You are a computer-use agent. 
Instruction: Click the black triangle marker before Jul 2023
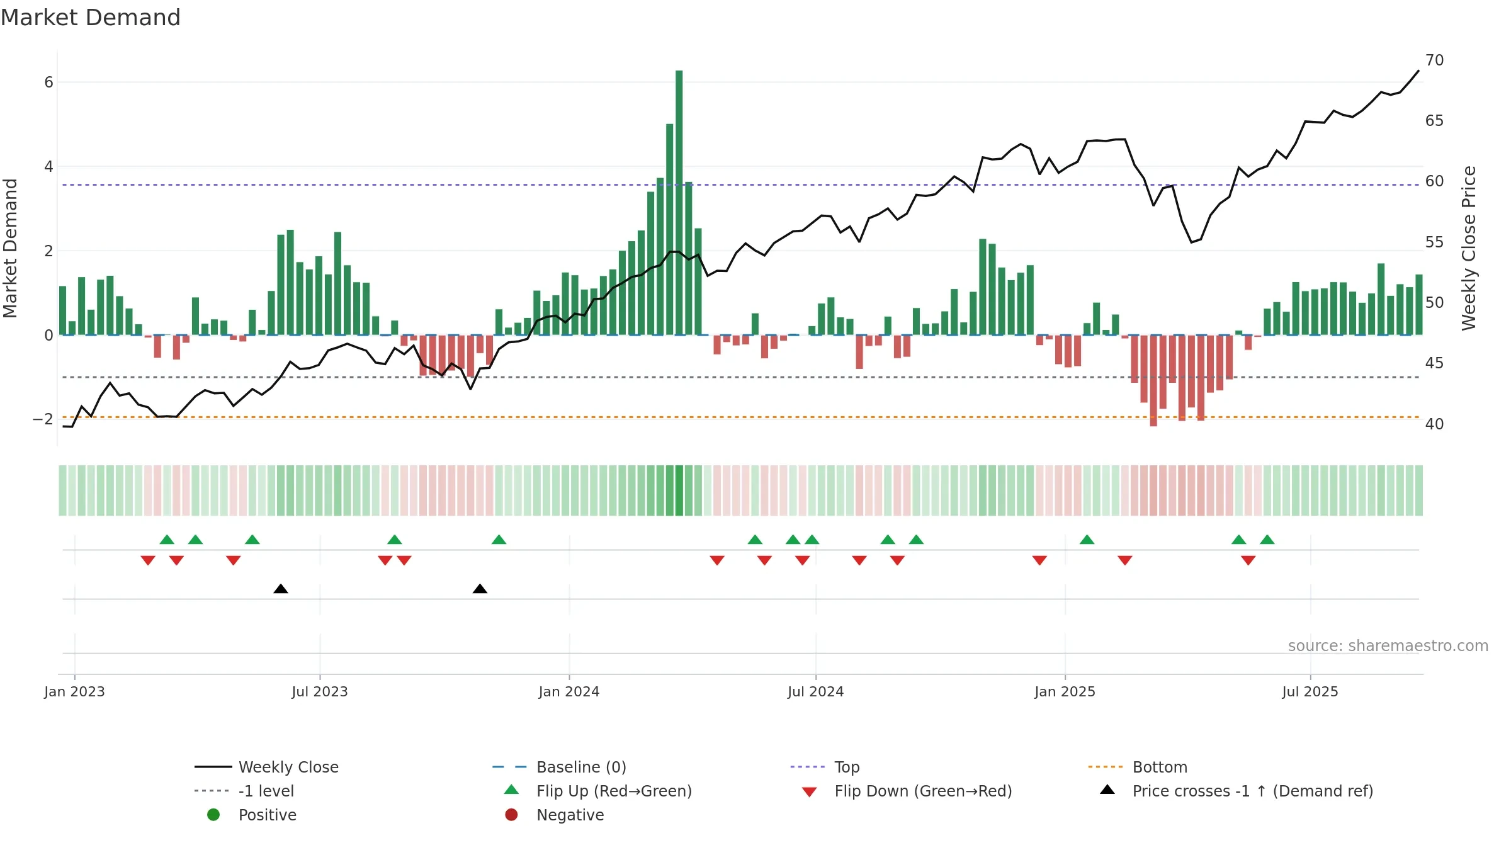[x=281, y=589]
